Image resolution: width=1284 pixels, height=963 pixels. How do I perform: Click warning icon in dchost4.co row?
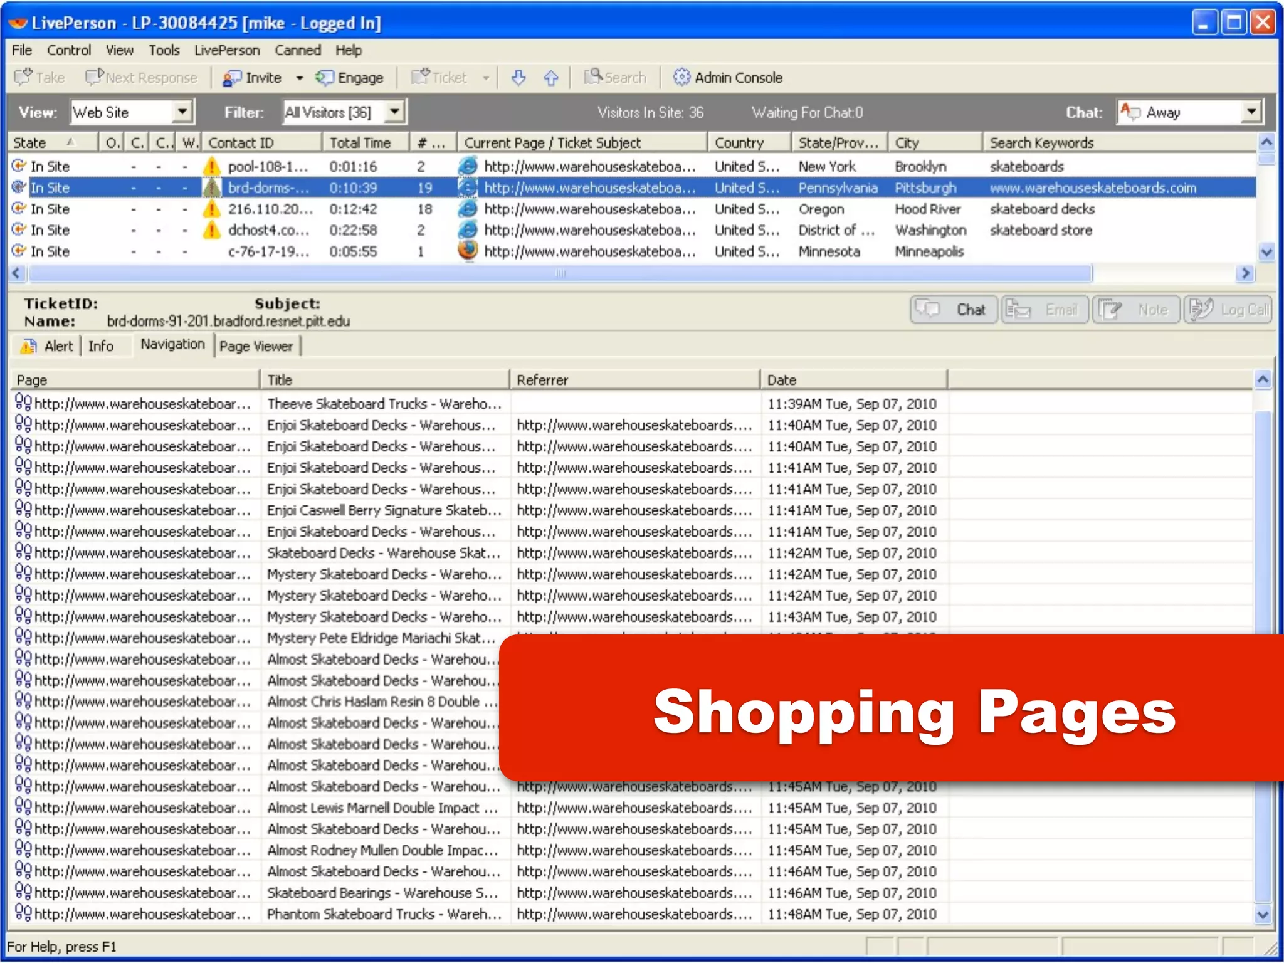(212, 230)
